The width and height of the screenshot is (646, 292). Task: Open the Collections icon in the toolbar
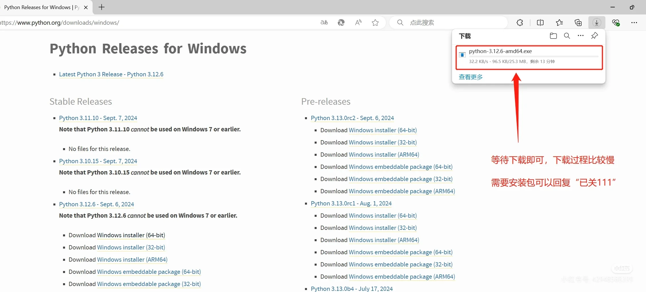(578, 22)
